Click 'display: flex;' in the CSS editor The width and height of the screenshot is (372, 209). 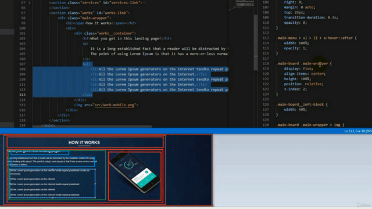[298, 69]
